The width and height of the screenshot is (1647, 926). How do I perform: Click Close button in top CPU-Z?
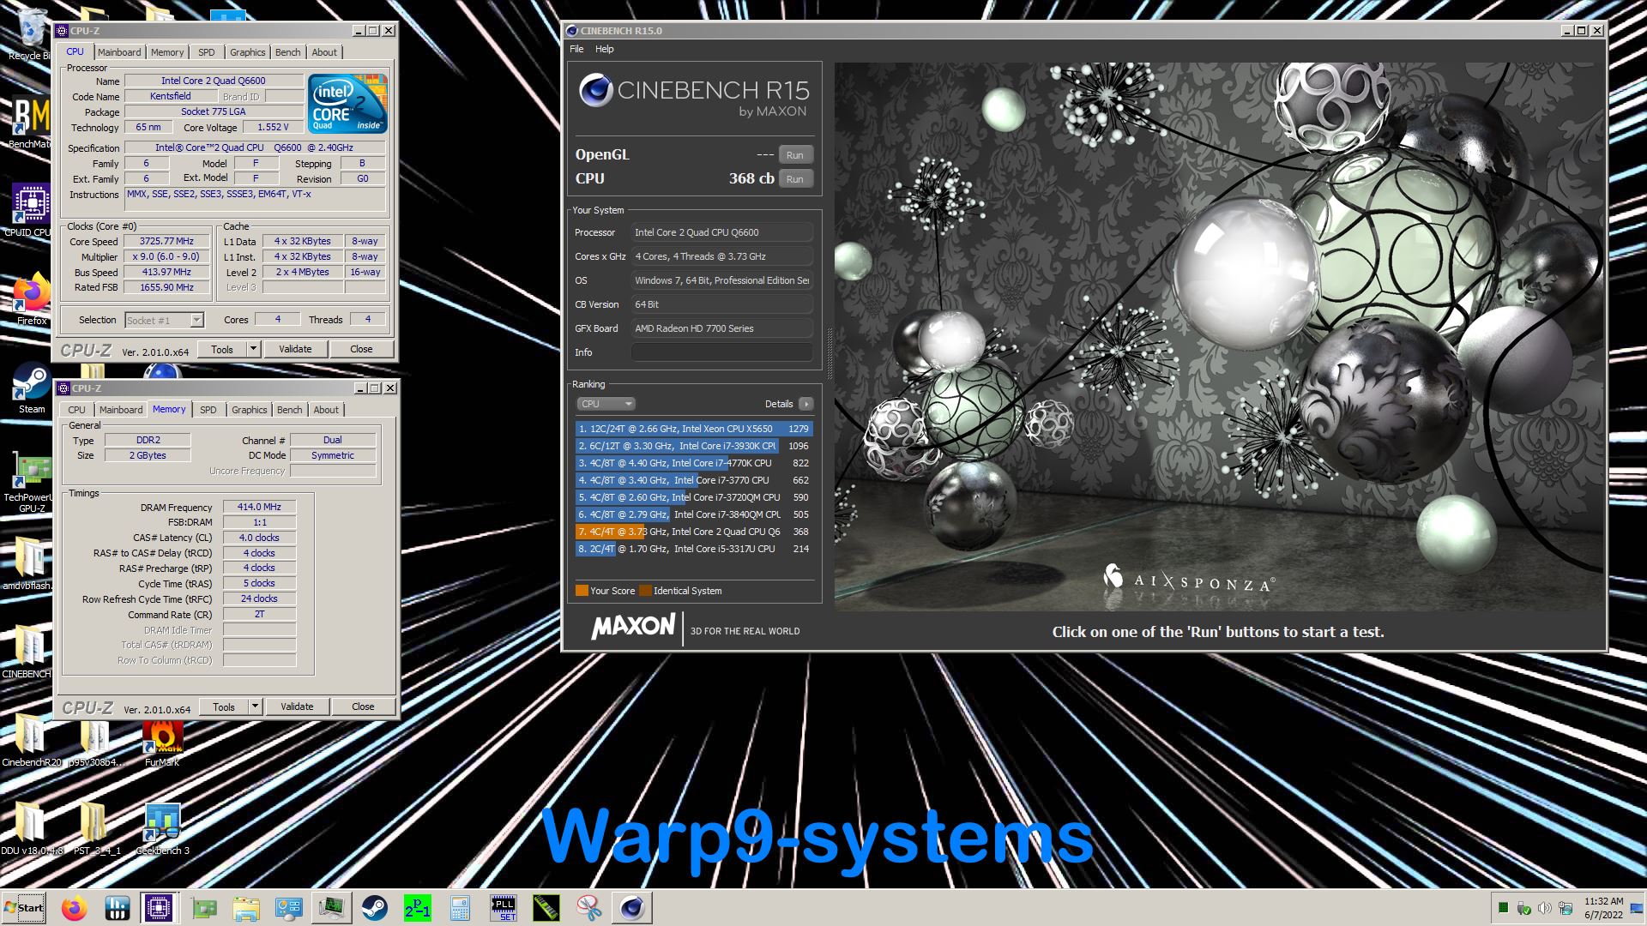coord(361,349)
